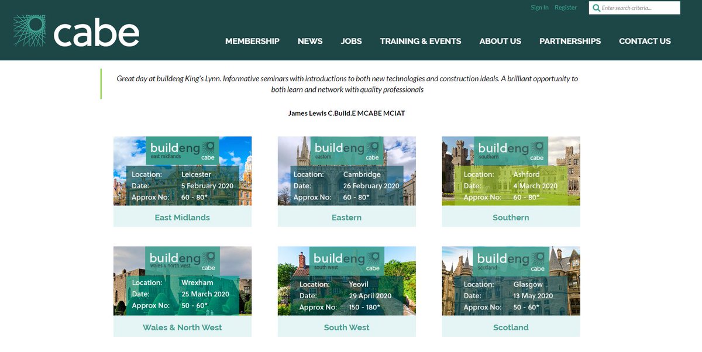Click the '4 March 2020' date text
The width and height of the screenshot is (702, 352).
[x=535, y=186]
